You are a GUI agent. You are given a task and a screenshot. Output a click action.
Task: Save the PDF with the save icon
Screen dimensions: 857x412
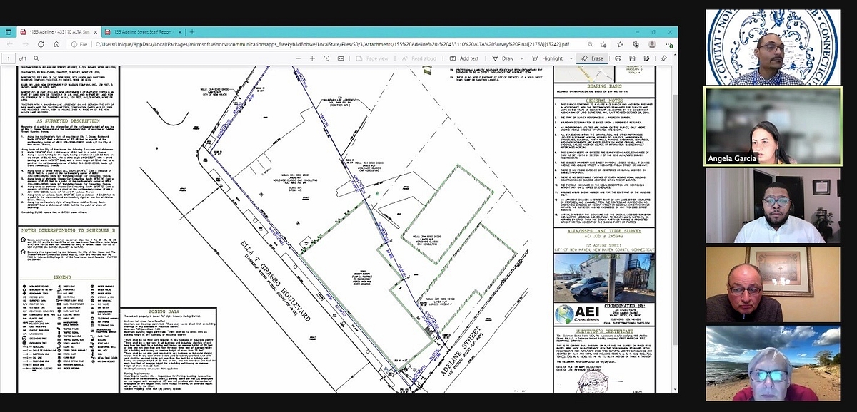tap(633, 58)
